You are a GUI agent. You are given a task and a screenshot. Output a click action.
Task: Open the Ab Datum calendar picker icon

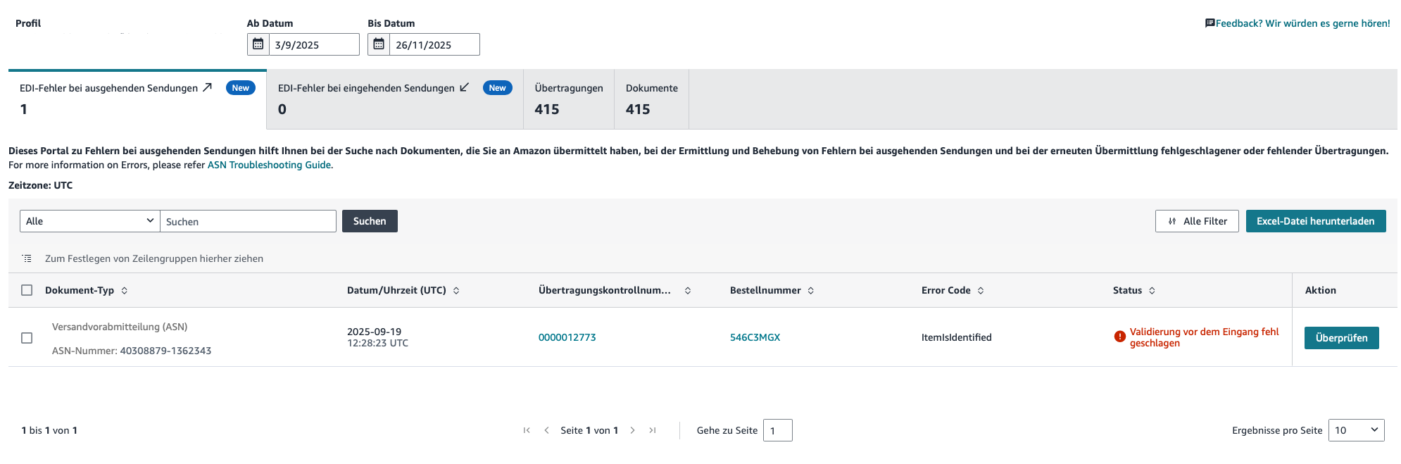pyautogui.click(x=258, y=44)
